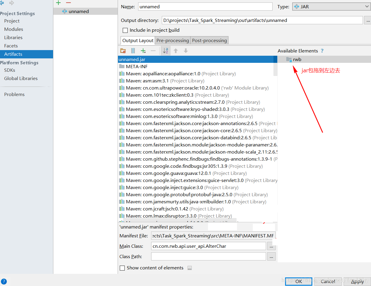Click the move up arrow icon
This screenshot has width=371, height=286.
[176, 51]
